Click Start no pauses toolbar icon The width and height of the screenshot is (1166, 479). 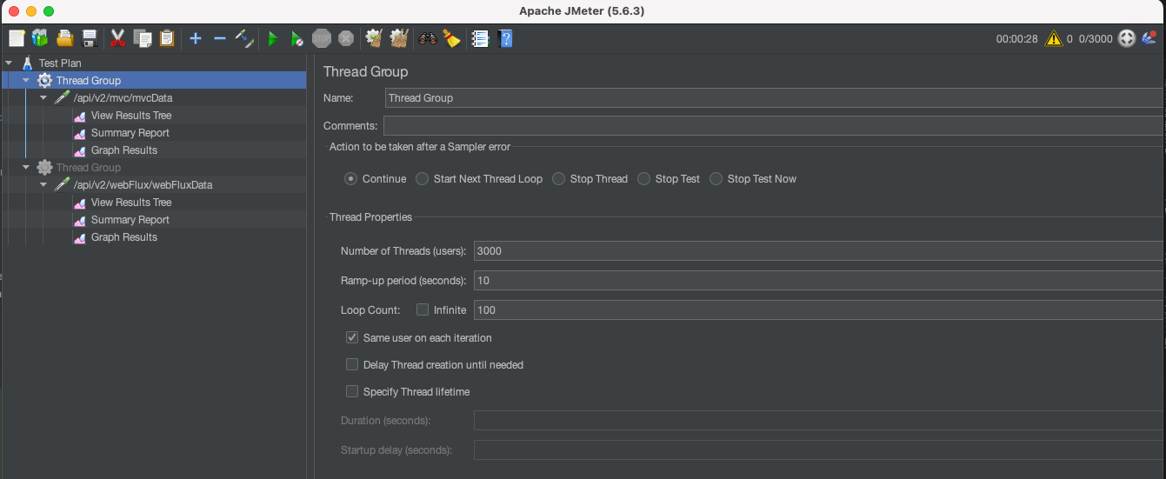296,38
